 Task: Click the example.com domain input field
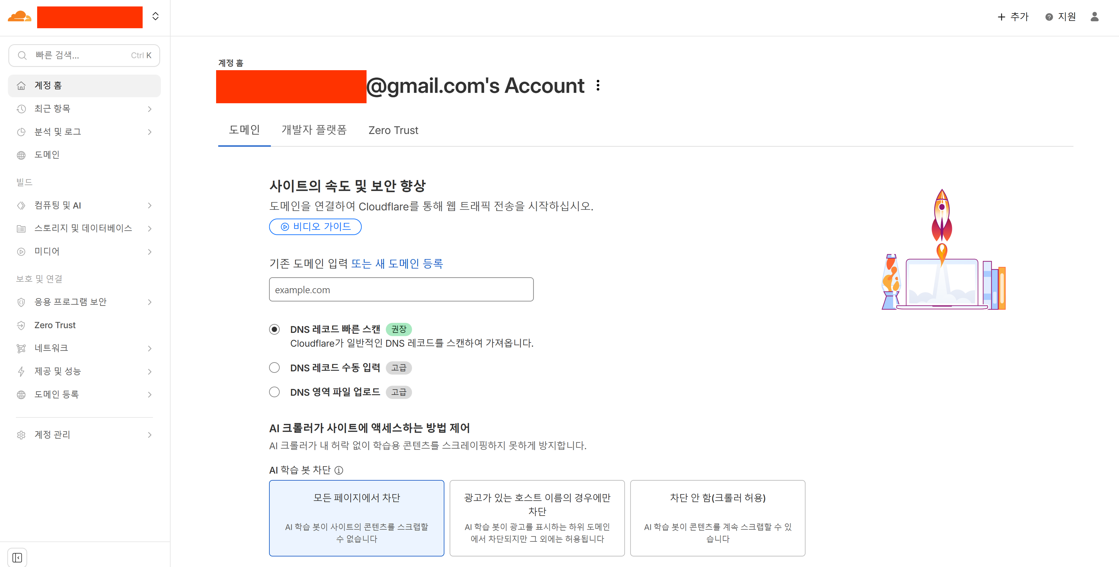[x=401, y=289]
